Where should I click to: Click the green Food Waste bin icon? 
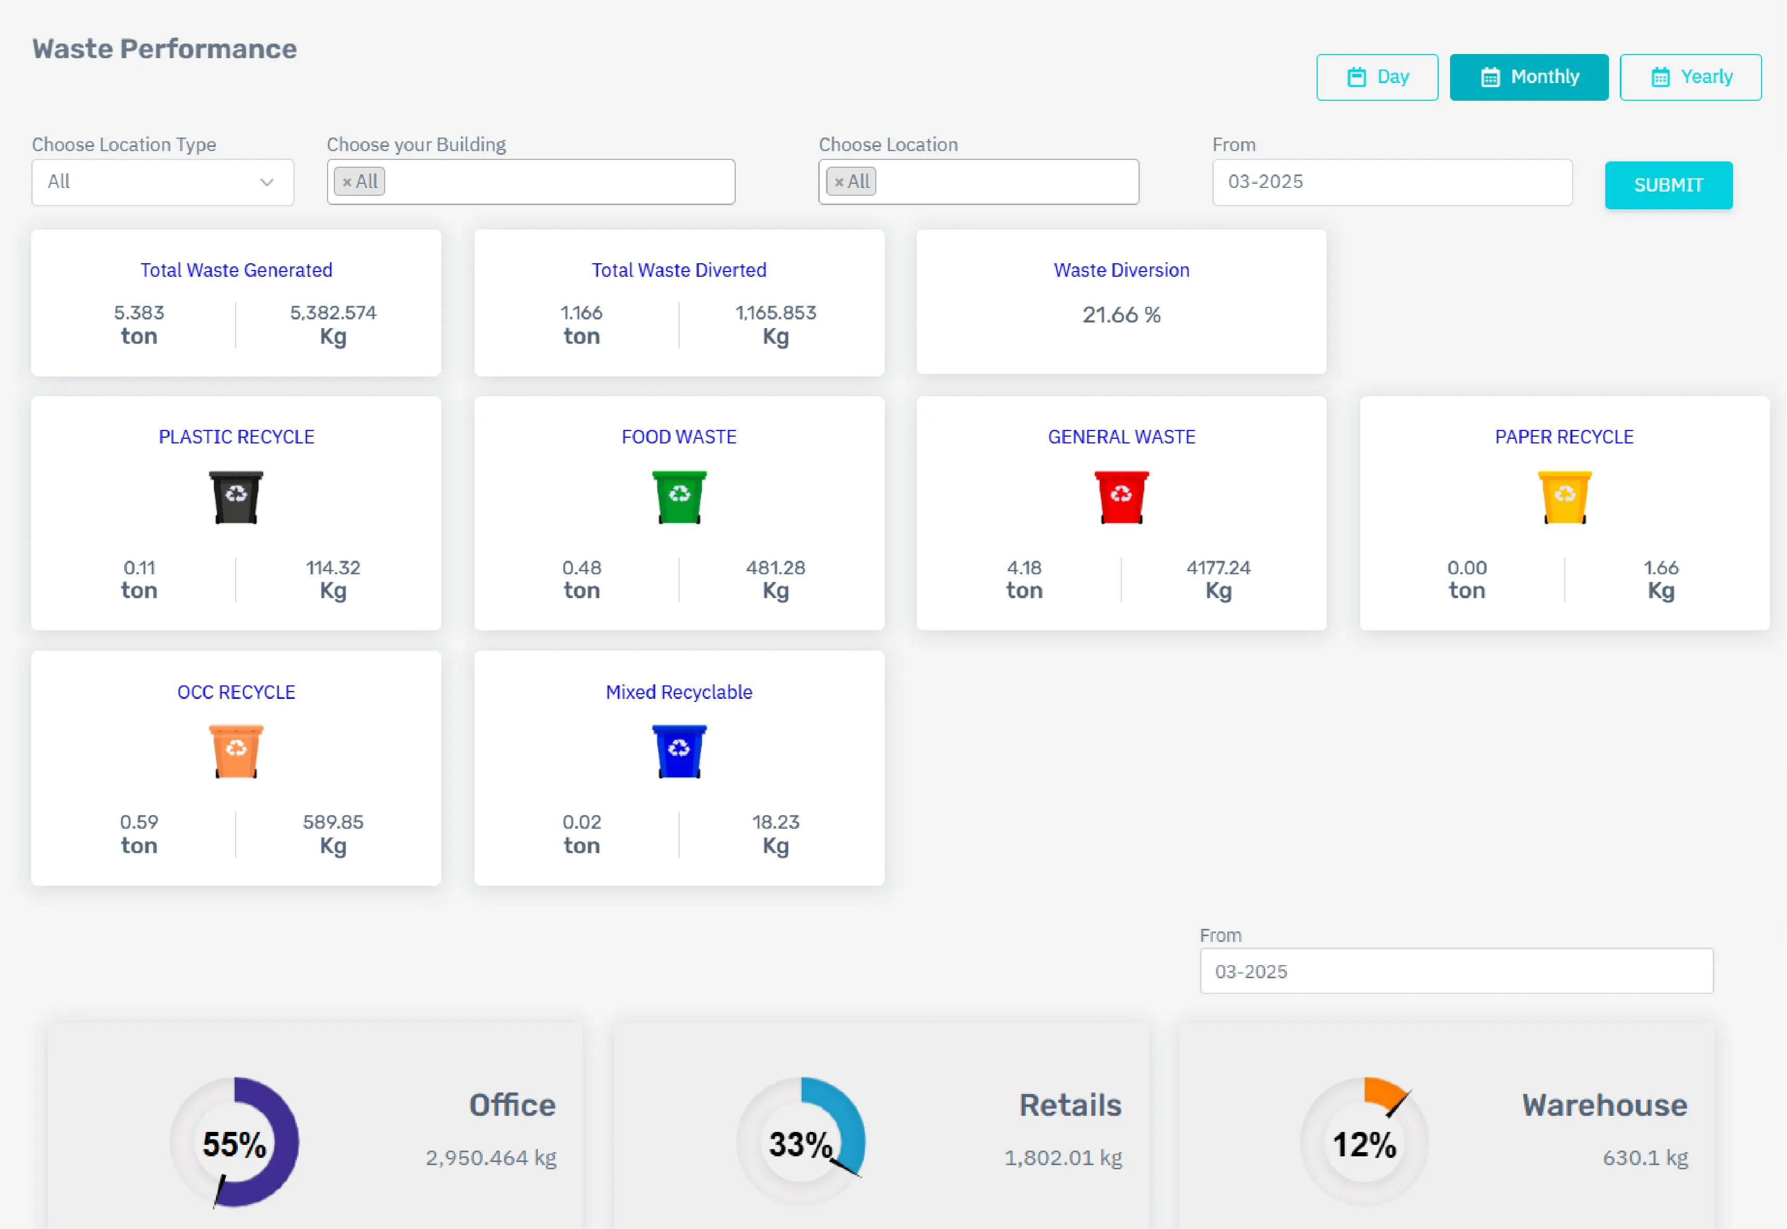point(679,497)
